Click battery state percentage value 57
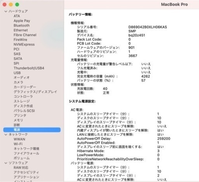Image resolution: width=199 pixels, height=182 pixels. click(x=143, y=81)
